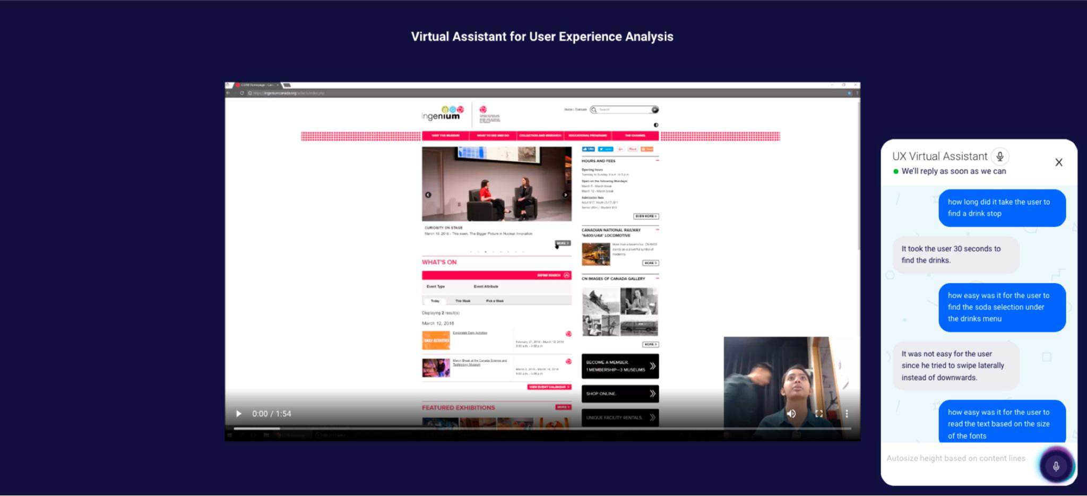Click website search box in header

pos(624,110)
